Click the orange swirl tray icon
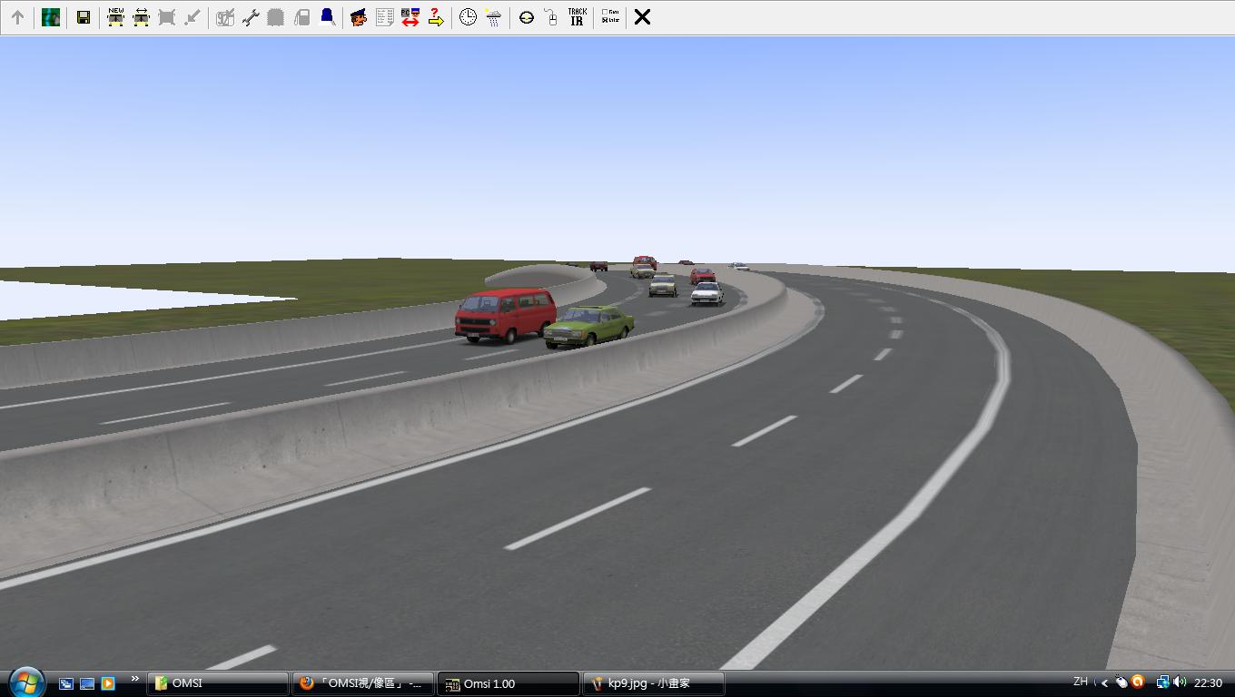This screenshot has height=697, width=1235. [x=1137, y=682]
